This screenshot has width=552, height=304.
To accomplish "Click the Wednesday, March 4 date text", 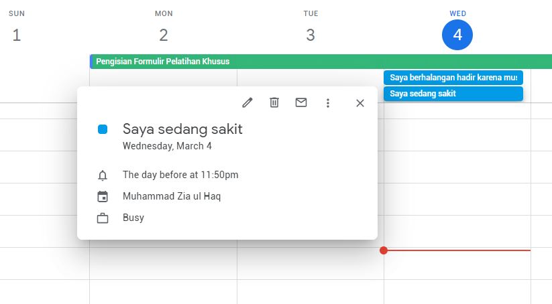I will 167,146.
